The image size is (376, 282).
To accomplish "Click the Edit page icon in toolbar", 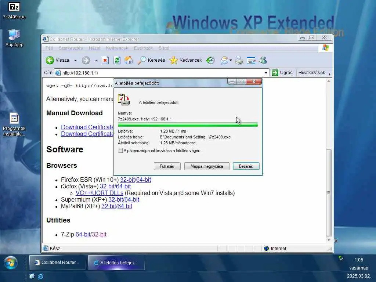I will pos(251,60).
